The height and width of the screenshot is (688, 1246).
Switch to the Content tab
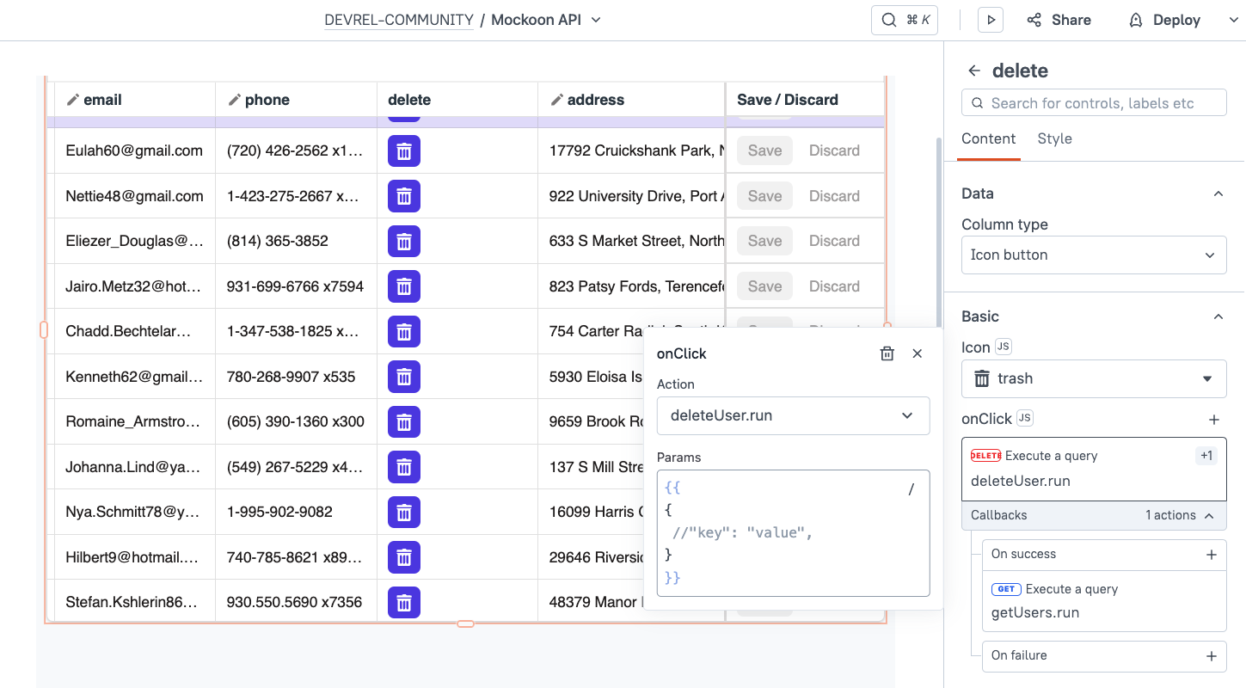(988, 138)
